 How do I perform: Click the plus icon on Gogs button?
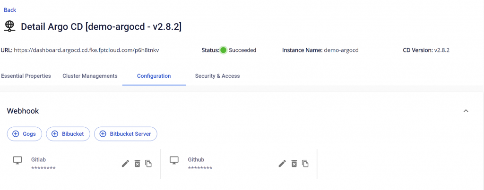click(16, 134)
